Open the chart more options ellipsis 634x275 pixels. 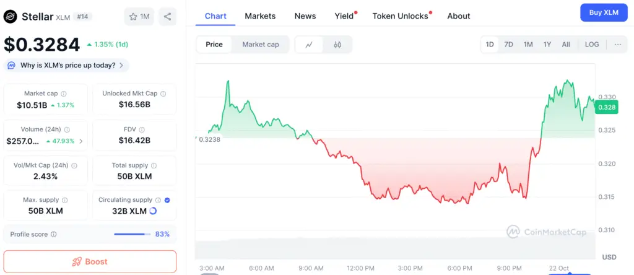[x=618, y=45]
